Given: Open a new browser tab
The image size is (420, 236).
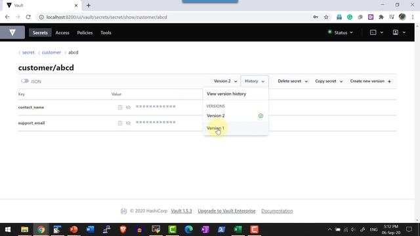Looking at the screenshot, I should tap(89, 5).
